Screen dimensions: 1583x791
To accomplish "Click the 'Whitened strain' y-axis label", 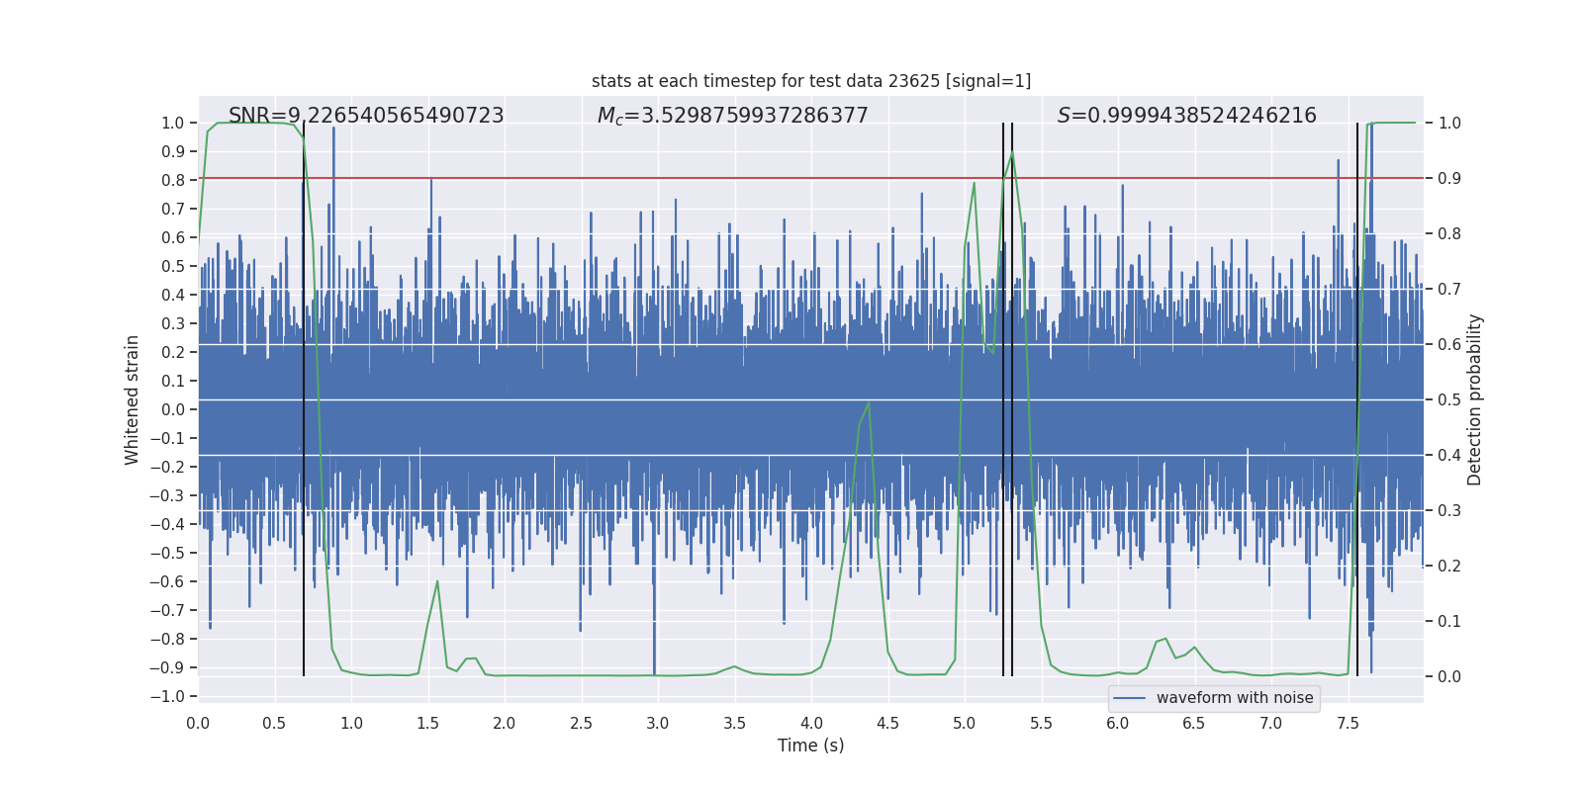I will tap(132, 399).
